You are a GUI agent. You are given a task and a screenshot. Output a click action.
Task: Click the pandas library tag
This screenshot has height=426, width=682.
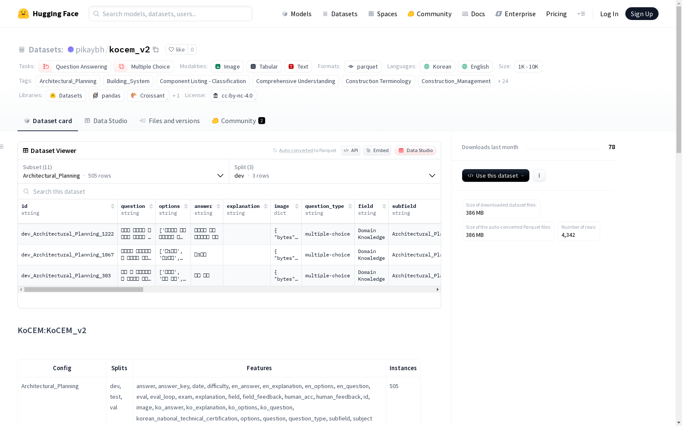pos(107,95)
